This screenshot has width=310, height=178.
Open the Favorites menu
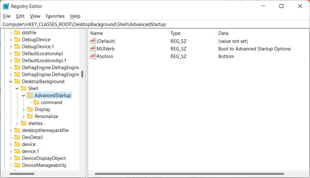55,16
